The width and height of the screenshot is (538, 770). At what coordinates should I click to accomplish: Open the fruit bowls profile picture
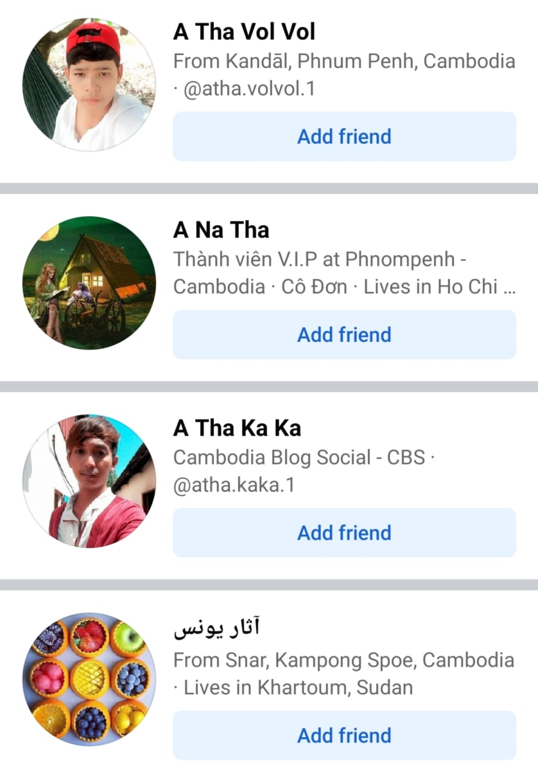(x=89, y=679)
